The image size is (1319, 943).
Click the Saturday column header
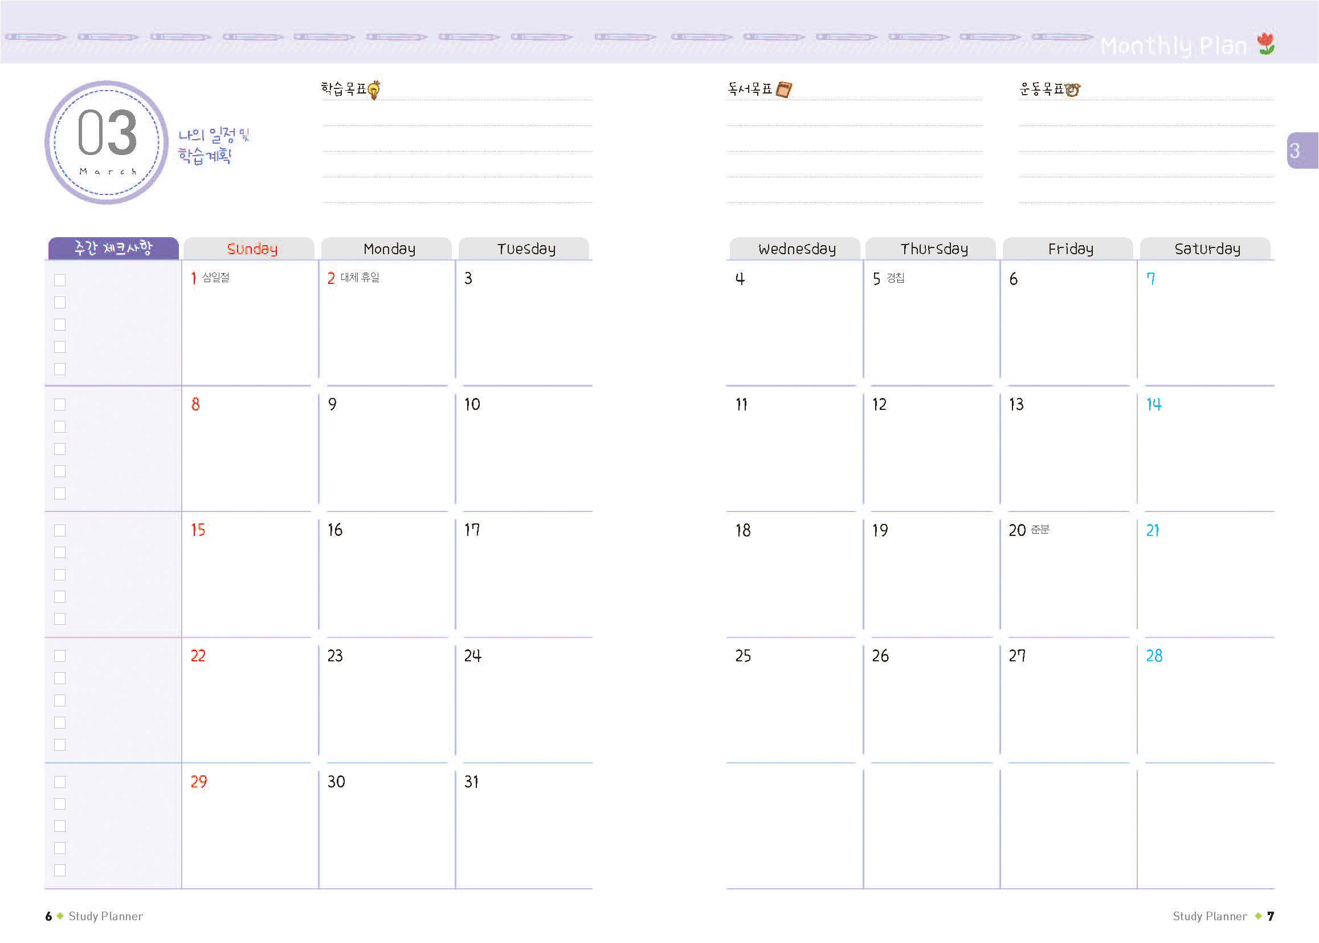[1206, 249]
